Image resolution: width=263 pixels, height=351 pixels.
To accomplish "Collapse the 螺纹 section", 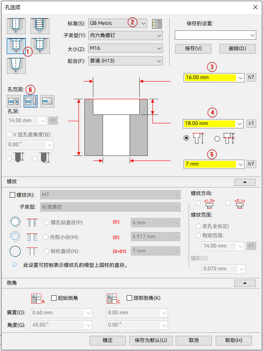I will (x=245, y=182).
